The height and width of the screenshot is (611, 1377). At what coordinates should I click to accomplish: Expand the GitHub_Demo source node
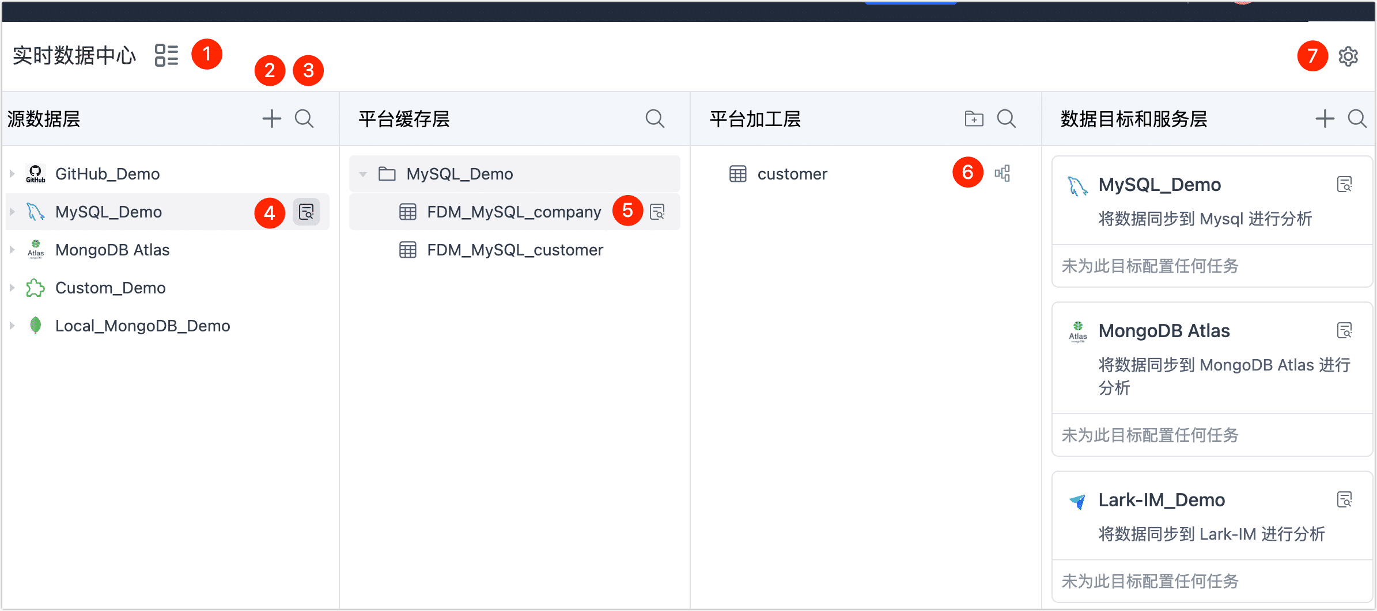tap(12, 174)
